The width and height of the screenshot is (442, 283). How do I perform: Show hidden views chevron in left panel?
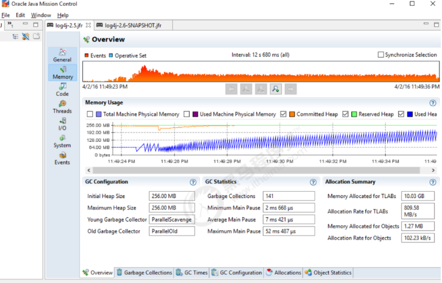point(10,24)
